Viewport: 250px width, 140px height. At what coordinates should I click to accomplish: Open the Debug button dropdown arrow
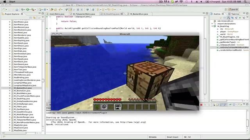coord(25,10)
